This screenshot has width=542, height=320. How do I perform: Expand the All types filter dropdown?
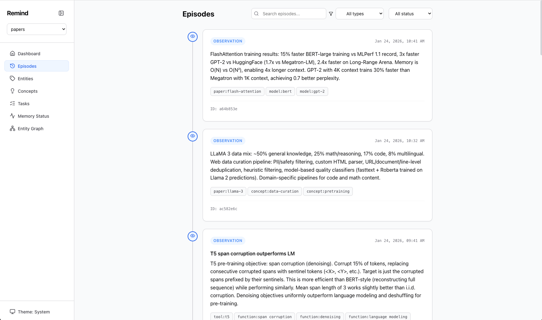(359, 14)
